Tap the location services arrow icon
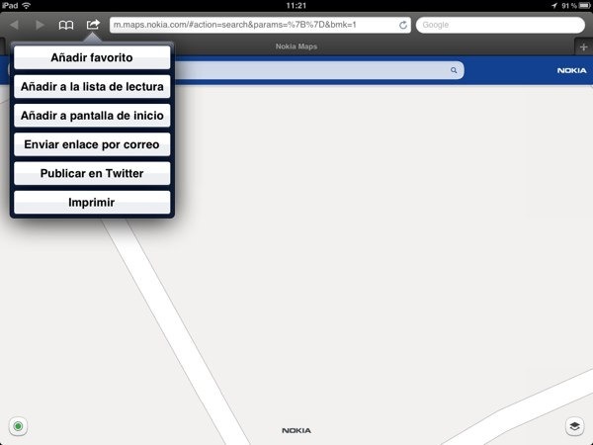This screenshot has width=593, height=445. 554,6
